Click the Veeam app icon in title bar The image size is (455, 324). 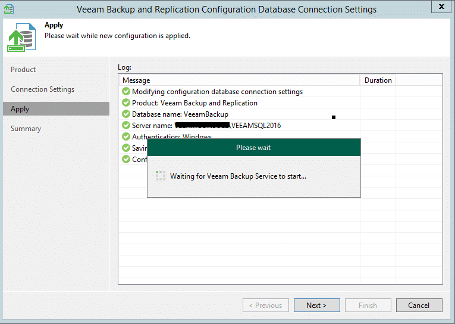8,9
